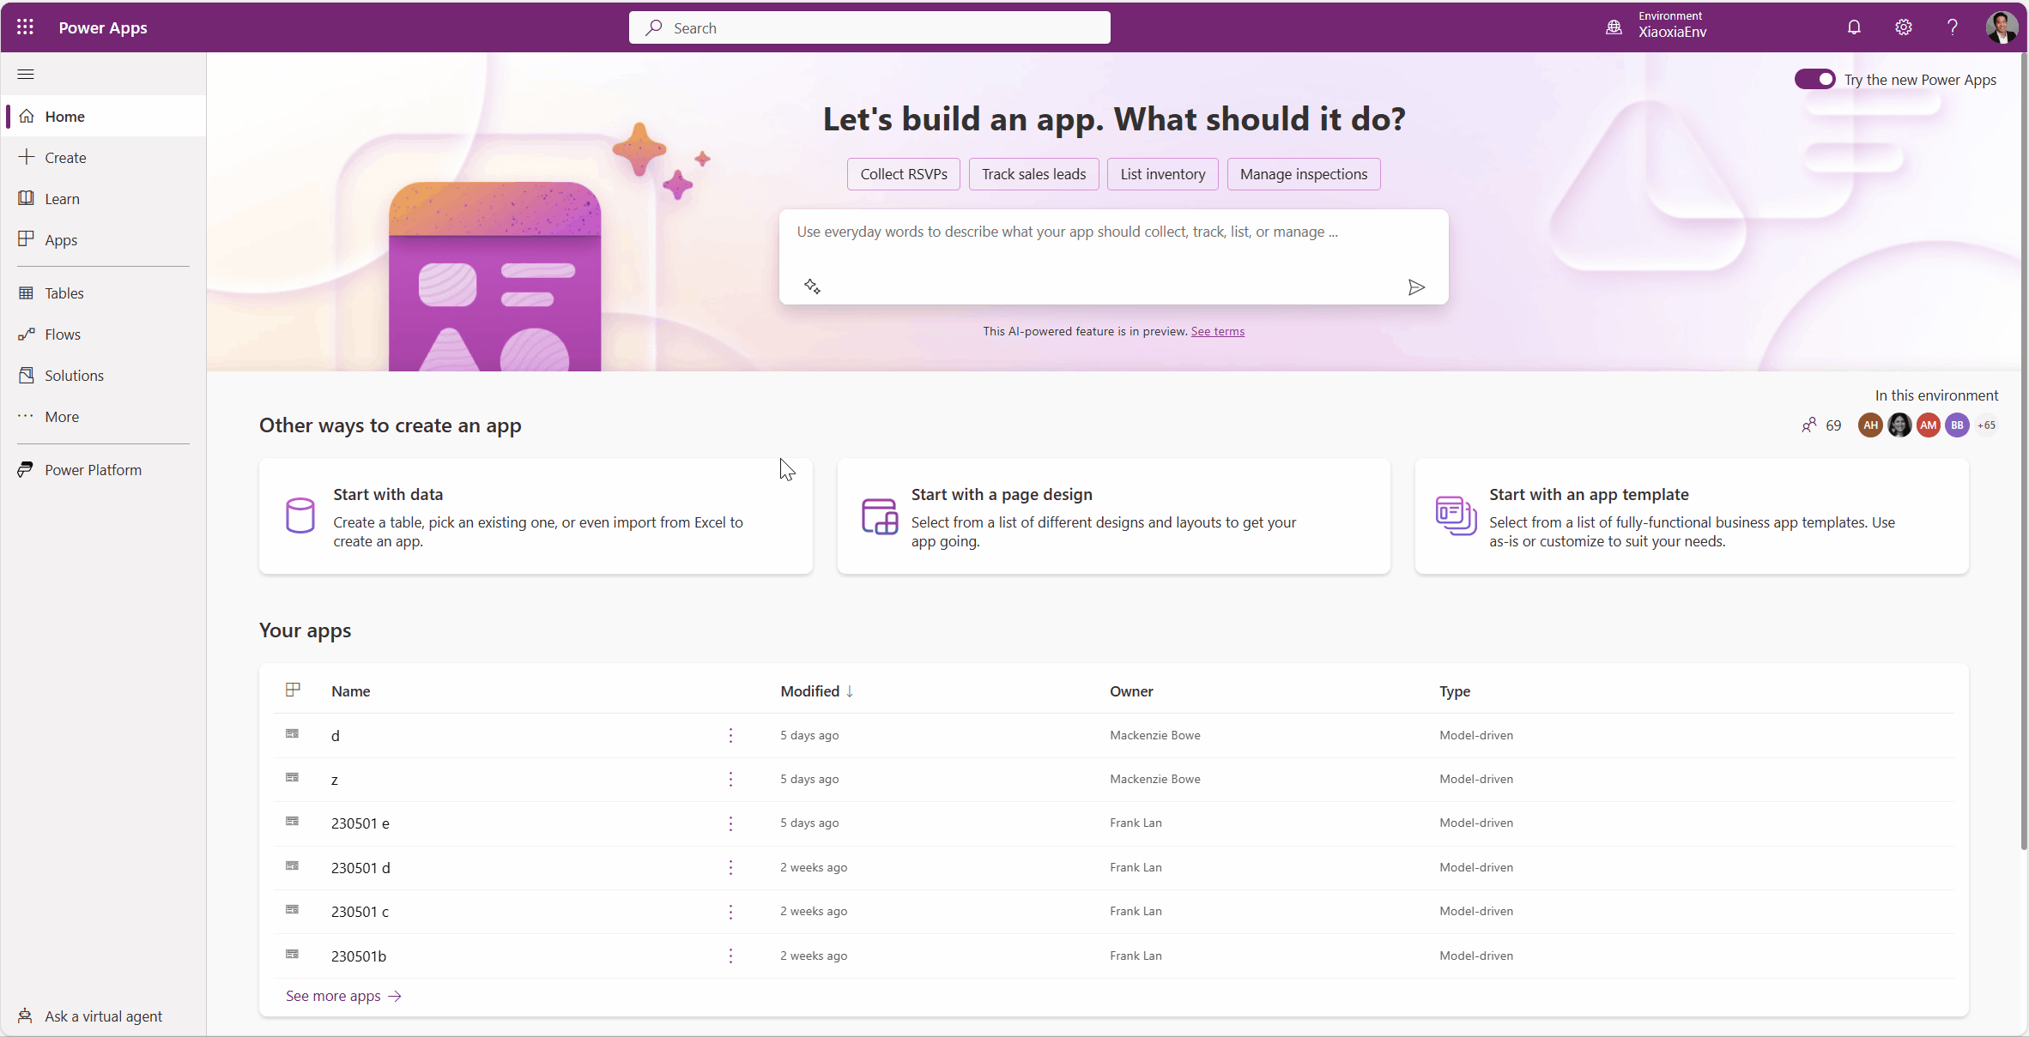Open your account profile picture
This screenshot has height=1037, width=2029.
[2002, 27]
